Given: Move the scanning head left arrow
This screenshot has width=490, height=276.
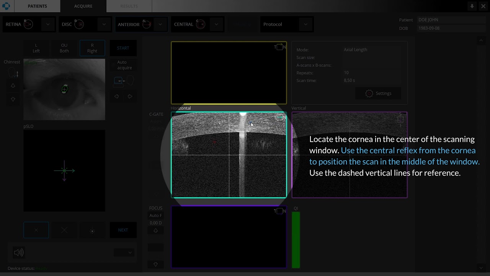Looking at the screenshot, I should [x=117, y=97].
